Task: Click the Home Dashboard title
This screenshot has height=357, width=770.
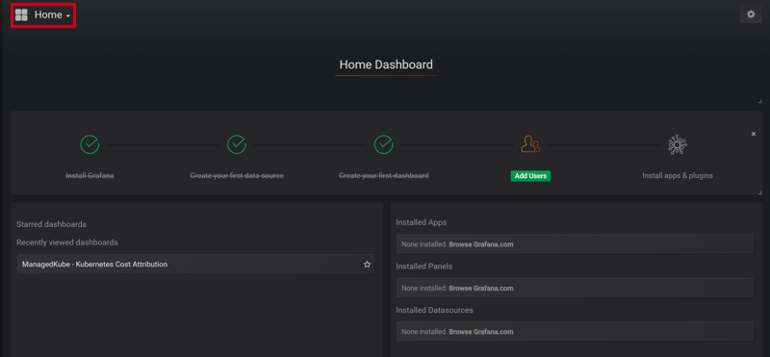Action: (x=386, y=64)
